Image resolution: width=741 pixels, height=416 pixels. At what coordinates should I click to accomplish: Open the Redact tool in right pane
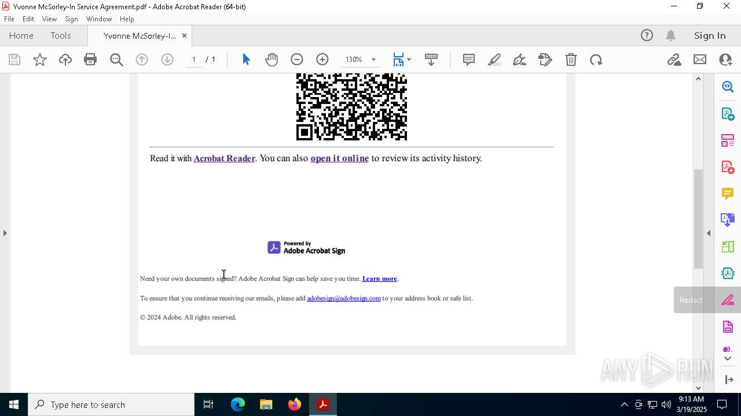pos(728,300)
